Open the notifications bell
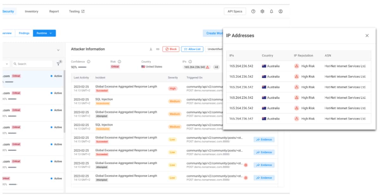The width and height of the screenshot is (380, 196). (271, 11)
